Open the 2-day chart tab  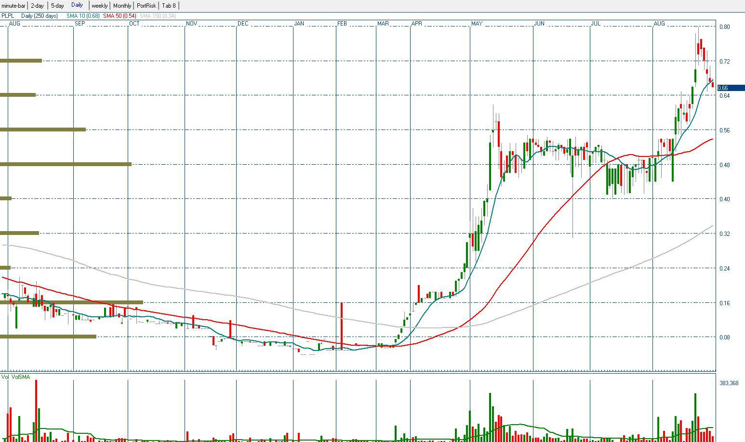(37, 6)
